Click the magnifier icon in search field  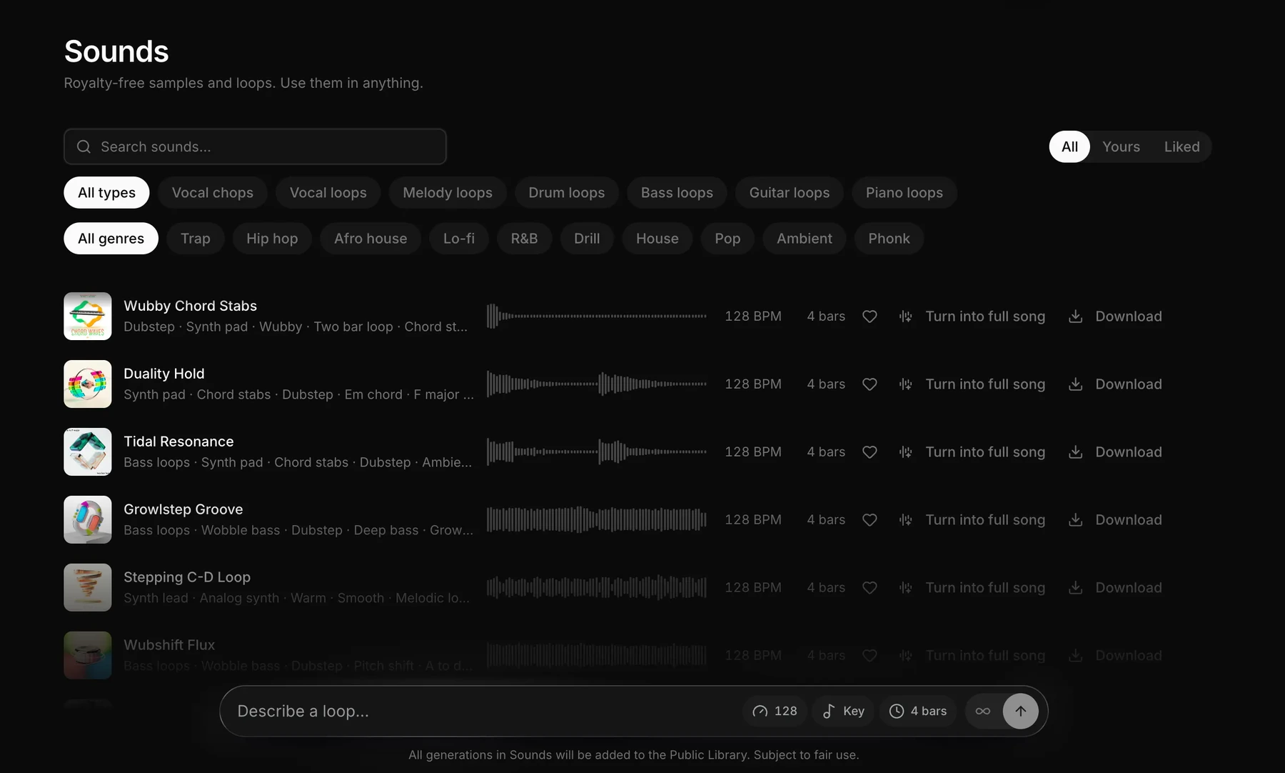pyautogui.click(x=84, y=146)
